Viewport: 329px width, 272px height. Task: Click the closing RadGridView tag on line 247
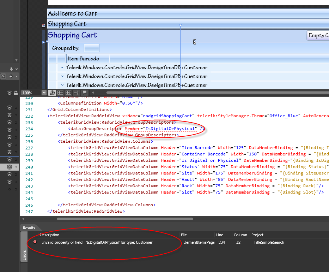(x=86, y=211)
